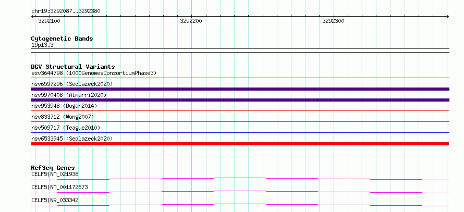464x212 pixels.
Task: Select the magenta line of CELF5|NM_001172673
Action: pyautogui.click(x=240, y=192)
